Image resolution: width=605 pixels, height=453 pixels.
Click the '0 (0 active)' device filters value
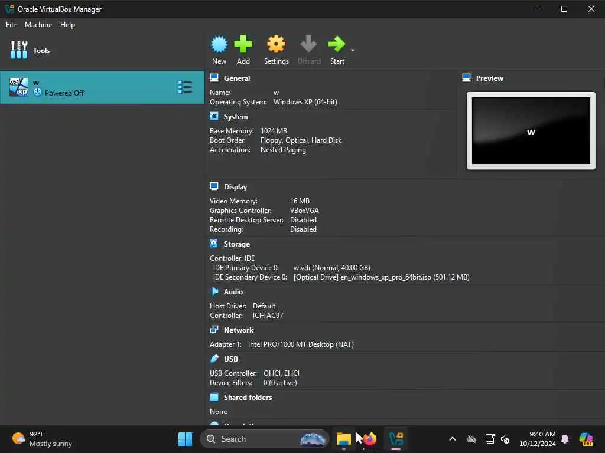280,383
